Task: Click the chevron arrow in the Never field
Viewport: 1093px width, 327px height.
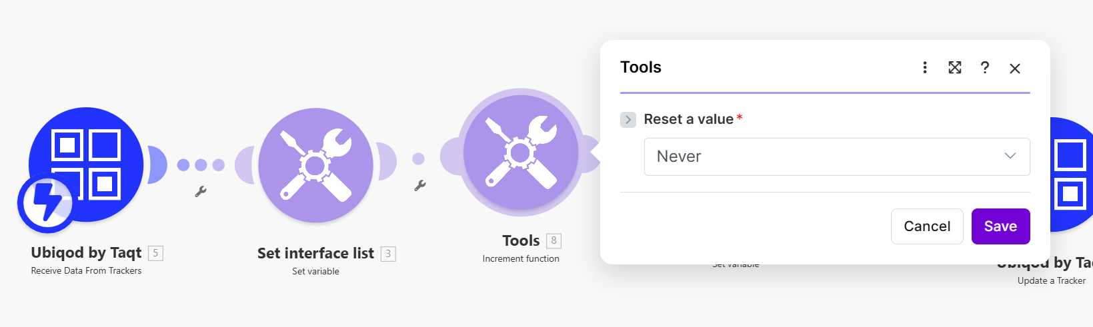Action: point(1010,156)
